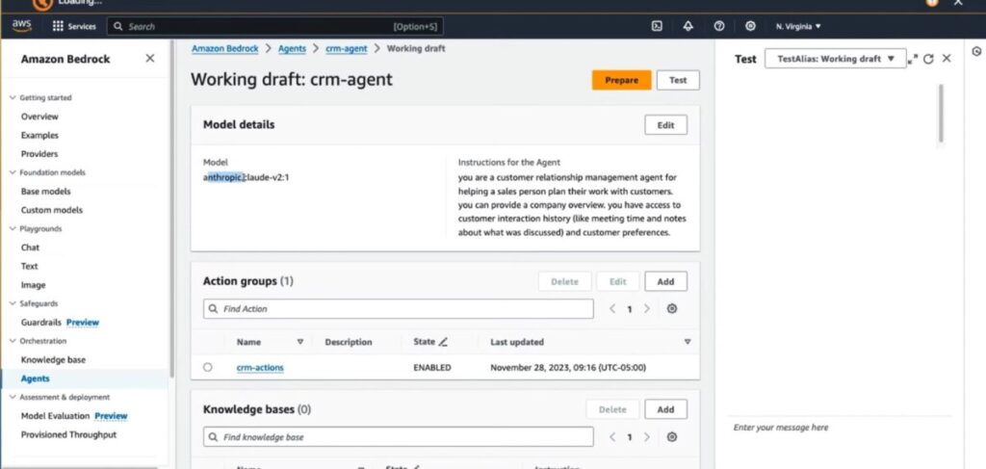986x469 pixels.
Task: Open Providers in the sidebar
Action: (x=39, y=154)
